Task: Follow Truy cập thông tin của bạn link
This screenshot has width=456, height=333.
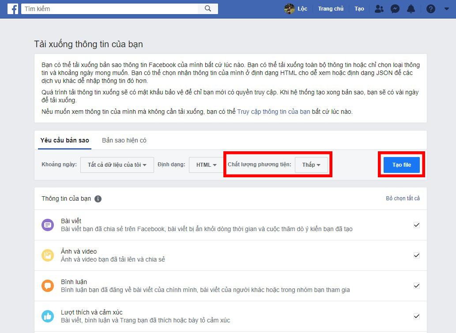Action: (x=274, y=112)
